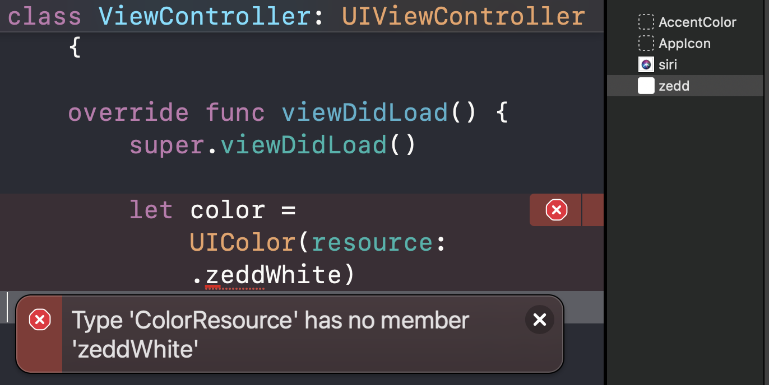Screen dimensions: 769x385
Task: Click the red error icon beside the let color line
Action: 556,210
